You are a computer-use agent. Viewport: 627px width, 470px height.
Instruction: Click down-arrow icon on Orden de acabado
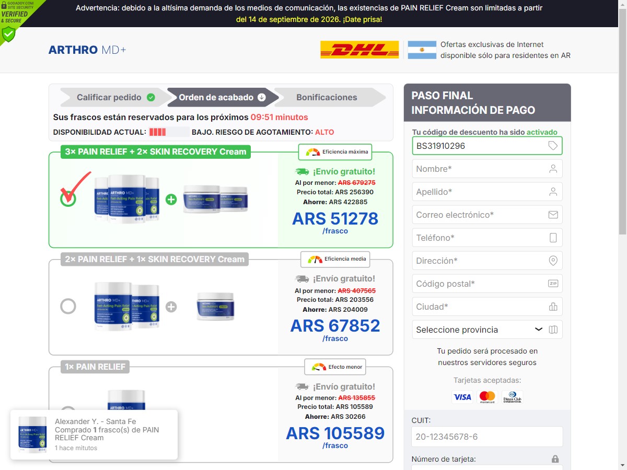tap(262, 97)
